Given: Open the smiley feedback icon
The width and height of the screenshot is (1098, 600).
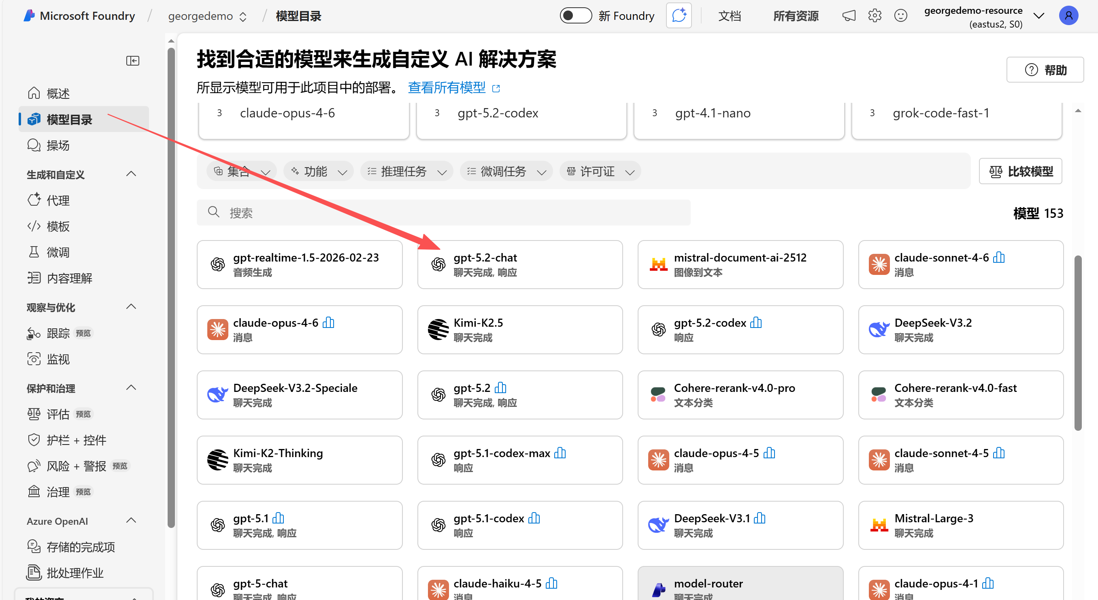Looking at the screenshot, I should 900,16.
